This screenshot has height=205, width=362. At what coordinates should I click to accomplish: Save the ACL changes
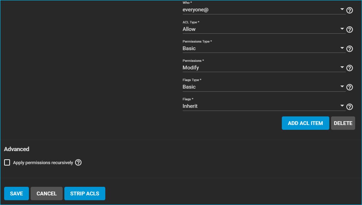pos(17,193)
